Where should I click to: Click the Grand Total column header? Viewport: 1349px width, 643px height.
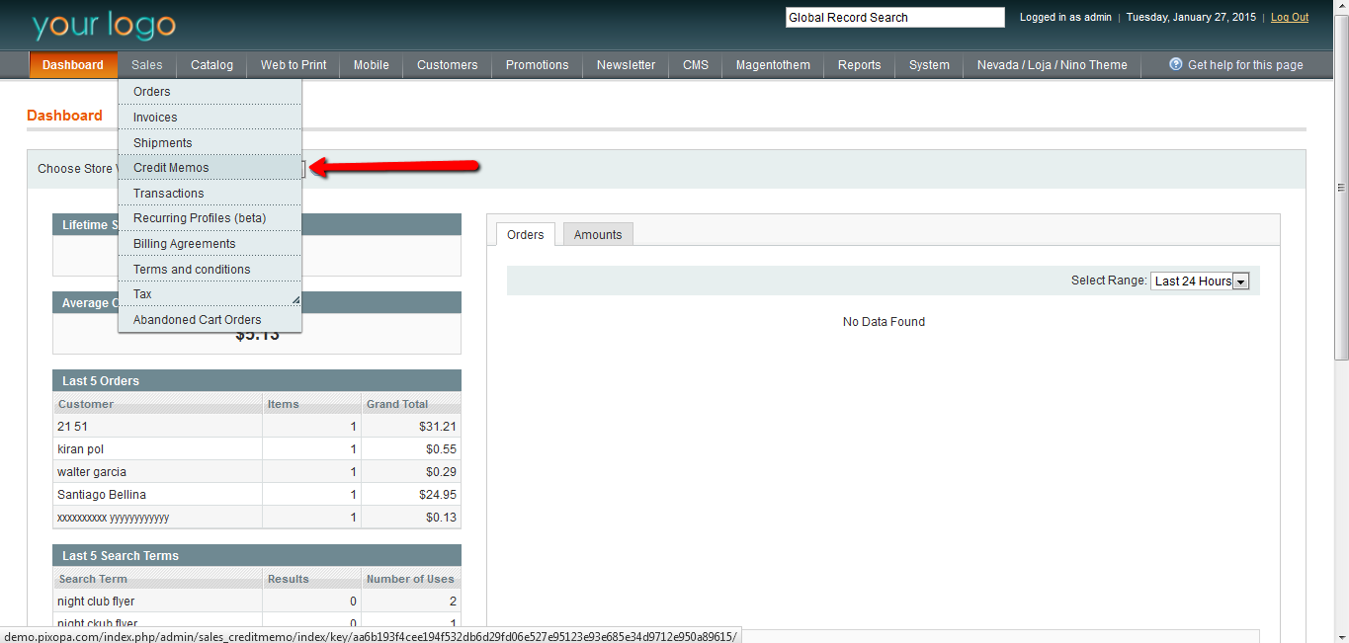pyautogui.click(x=410, y=404)
